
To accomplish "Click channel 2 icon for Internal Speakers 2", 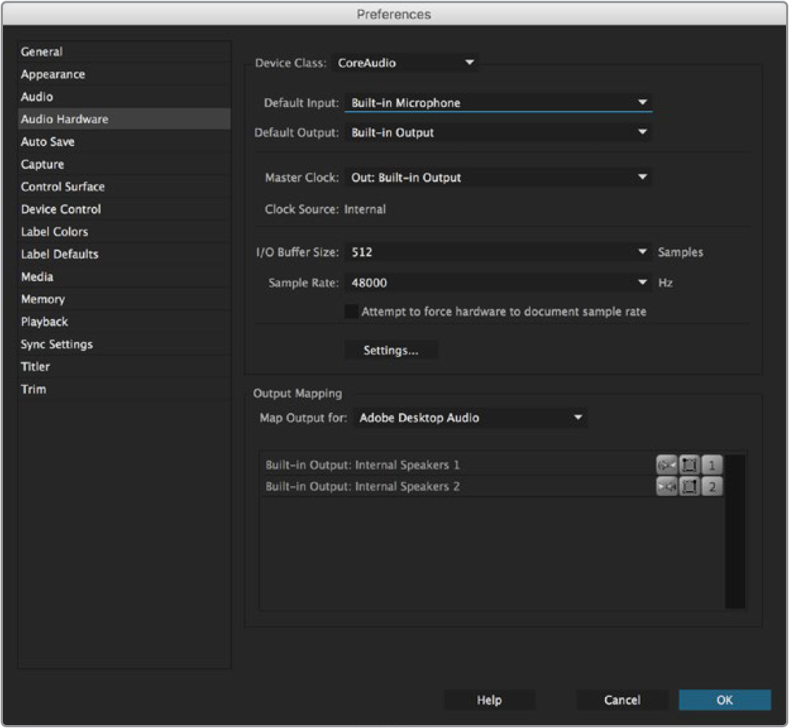I will click(711, 487).
